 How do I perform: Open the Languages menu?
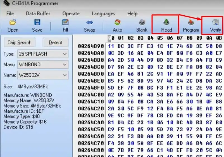tap(103, 14)
